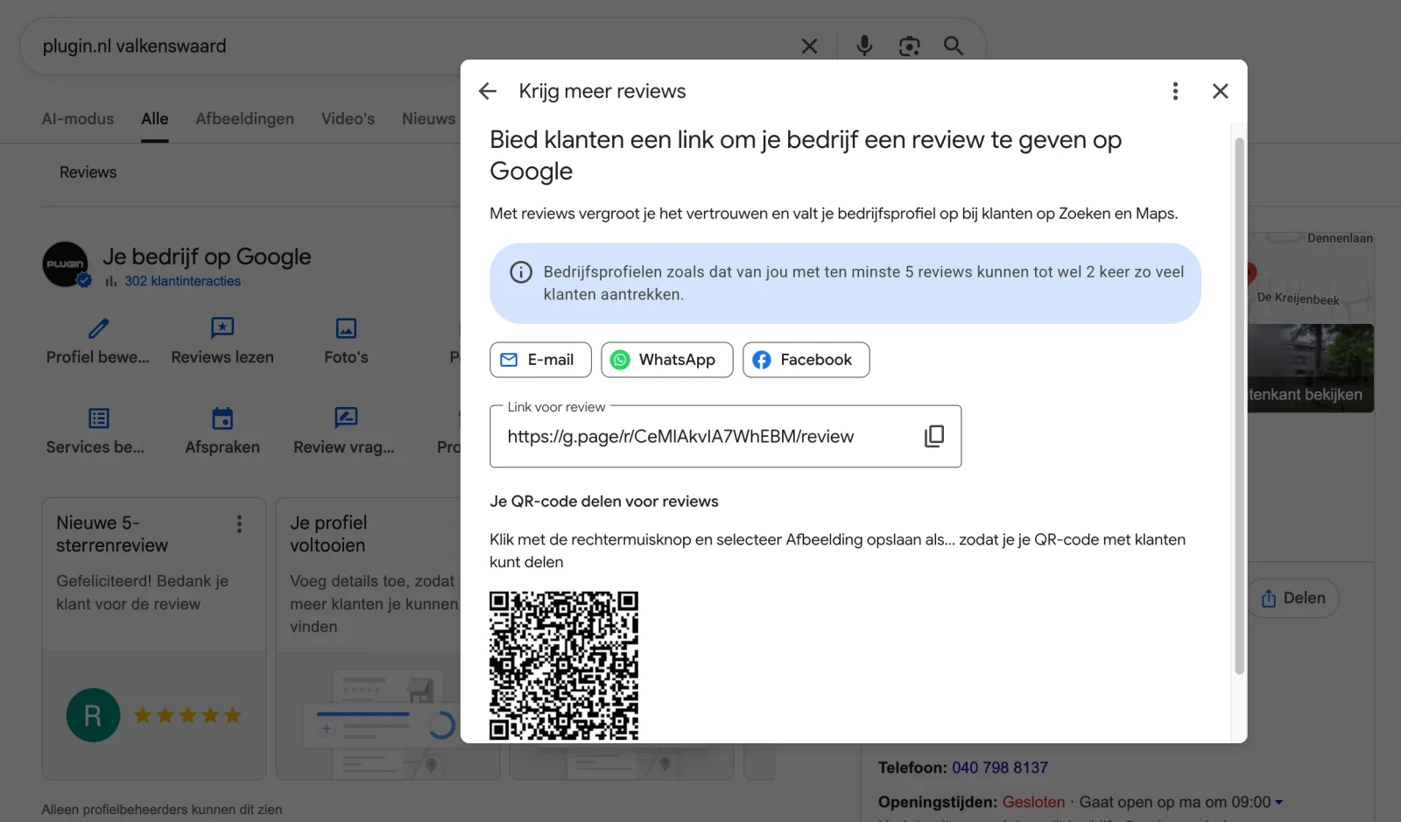Open the Services bewerken list icon
The image size is (1401, 822).
(99, 418)
